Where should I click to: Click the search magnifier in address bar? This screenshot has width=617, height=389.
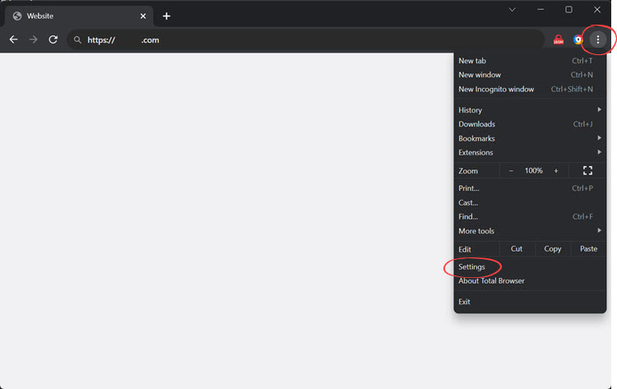[x=77, y=39]
